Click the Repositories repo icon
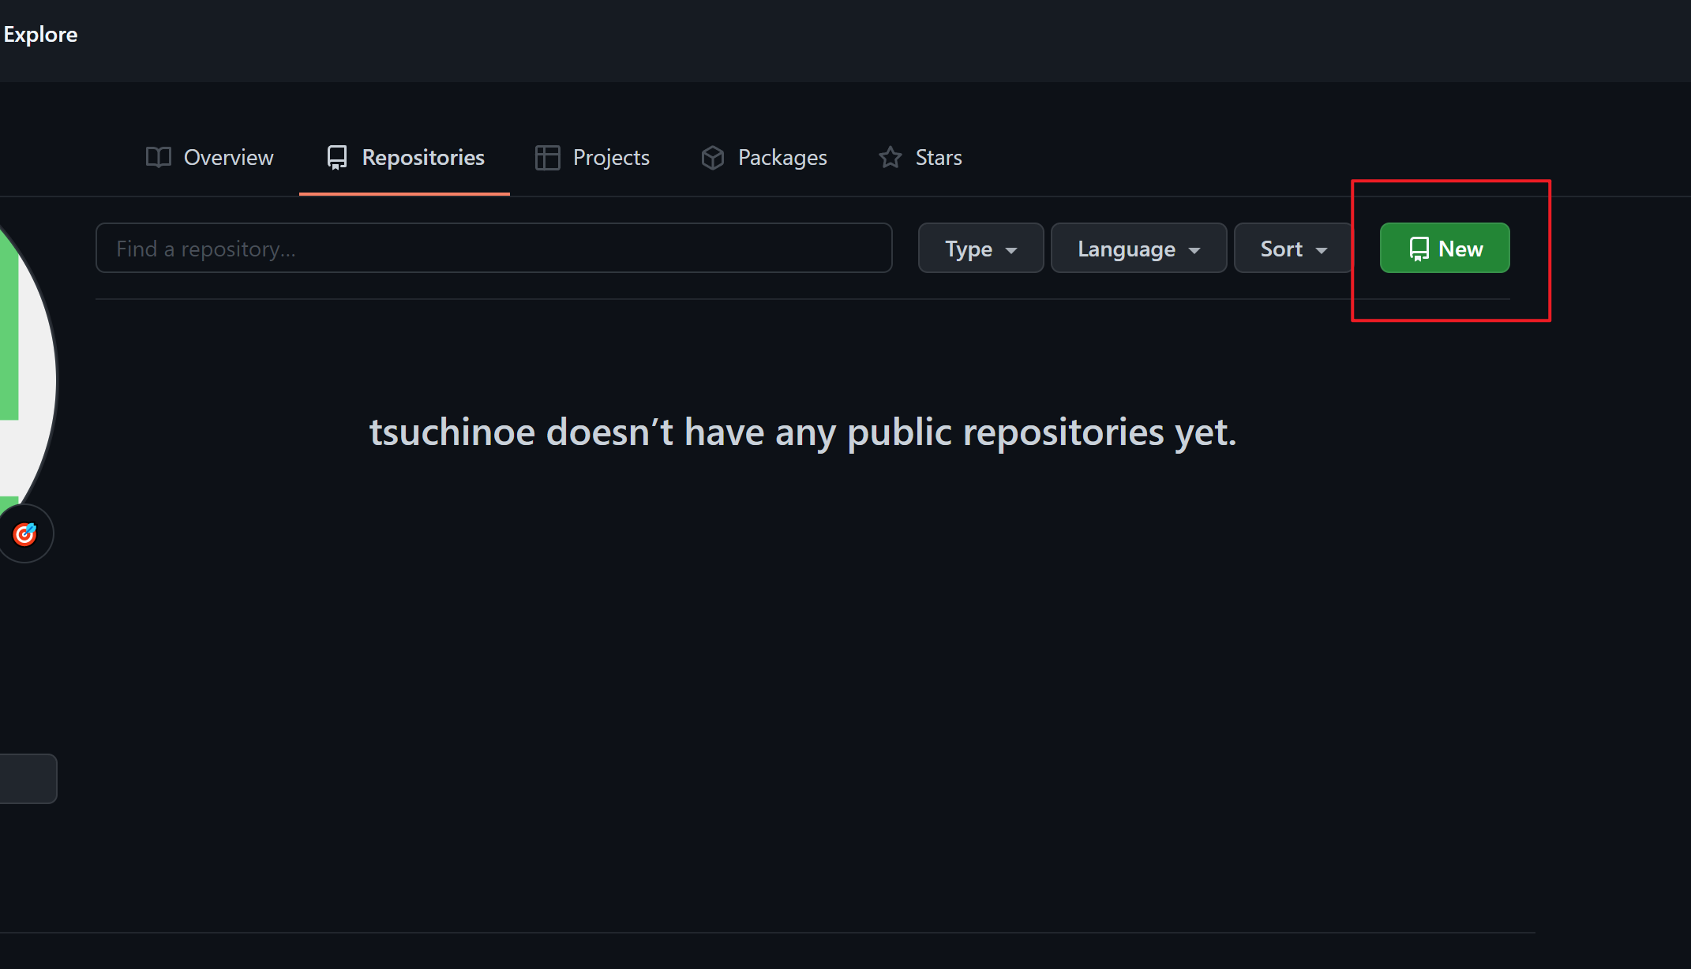1691x969 pixels. click(x=337, y=157)
